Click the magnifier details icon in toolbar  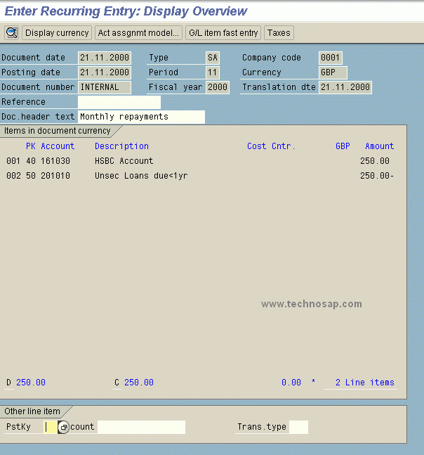tap(12, 33)
